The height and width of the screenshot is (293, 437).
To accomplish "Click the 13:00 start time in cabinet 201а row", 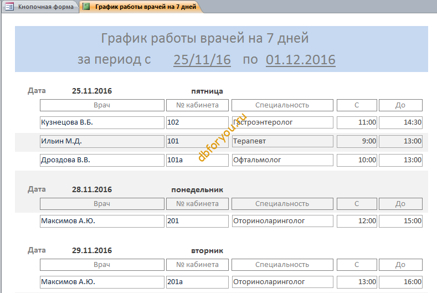I will pos(357,282).
